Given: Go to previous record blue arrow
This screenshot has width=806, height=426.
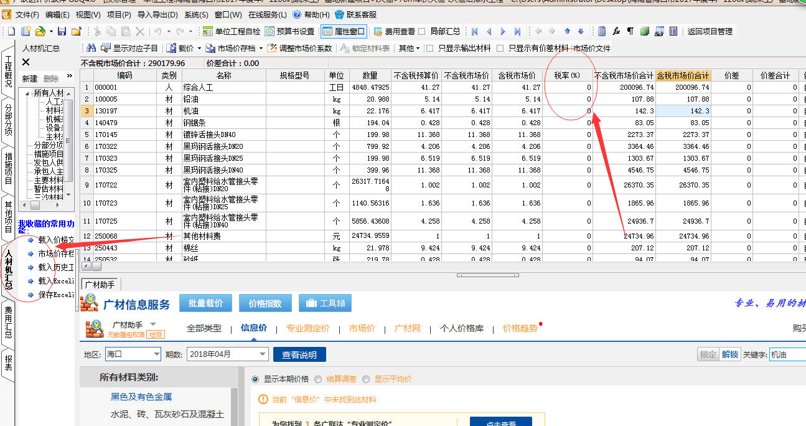Looking at the screenshot, I should [x=489, y=31].
